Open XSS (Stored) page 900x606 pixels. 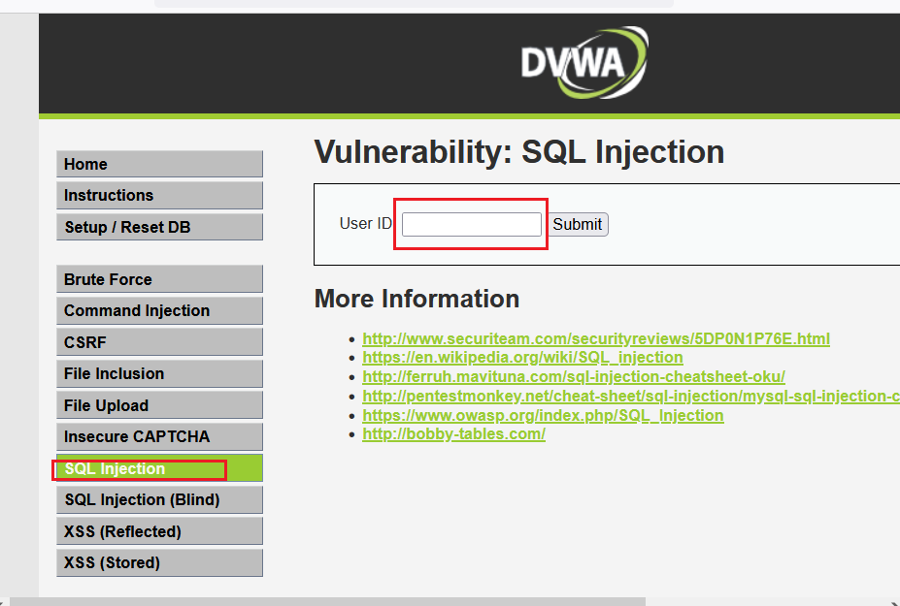pos(159,563)
